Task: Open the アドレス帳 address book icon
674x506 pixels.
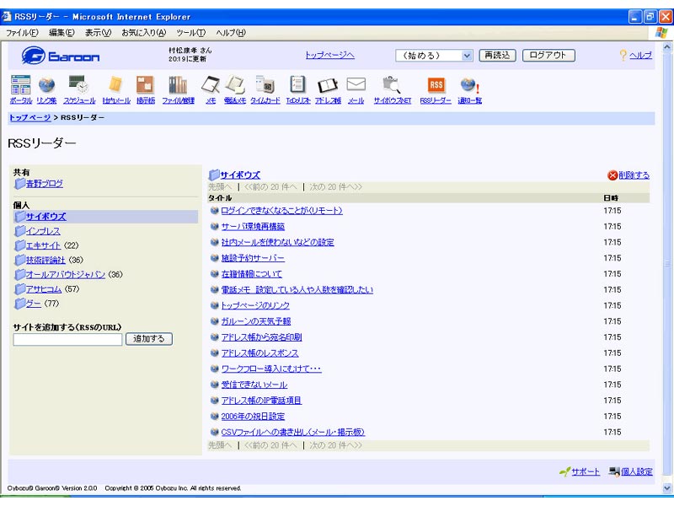Action: (x=327, y=84)
